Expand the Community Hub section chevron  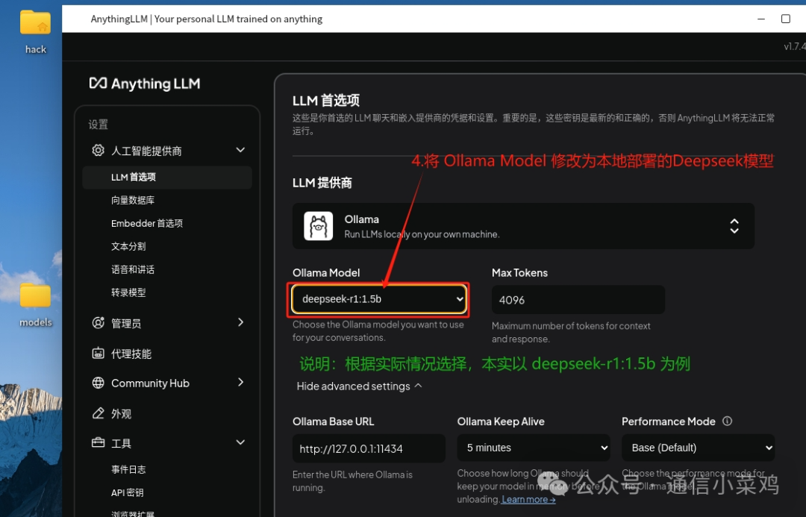point(240,383)
